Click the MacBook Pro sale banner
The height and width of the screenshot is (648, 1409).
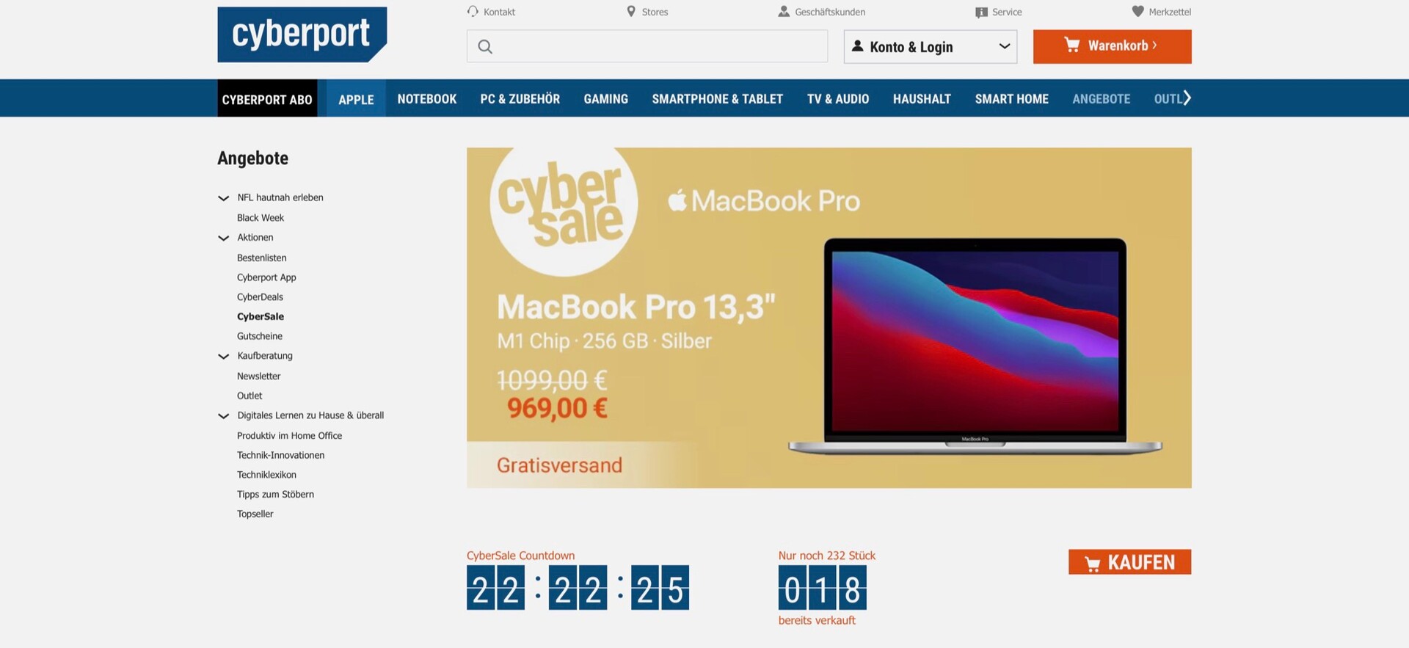point(829,318)
